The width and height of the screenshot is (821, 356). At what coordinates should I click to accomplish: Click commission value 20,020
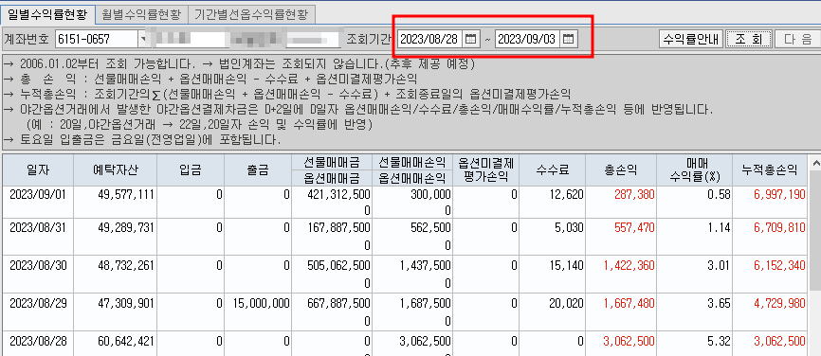(x=567, y=303)
